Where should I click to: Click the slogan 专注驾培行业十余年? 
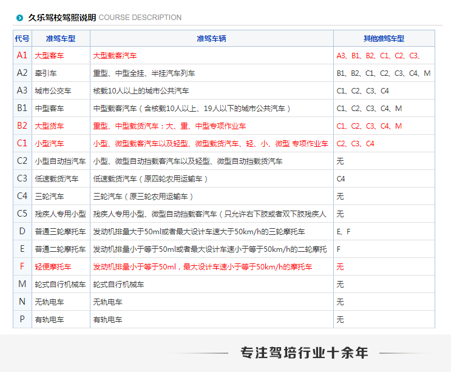[304, 353]
